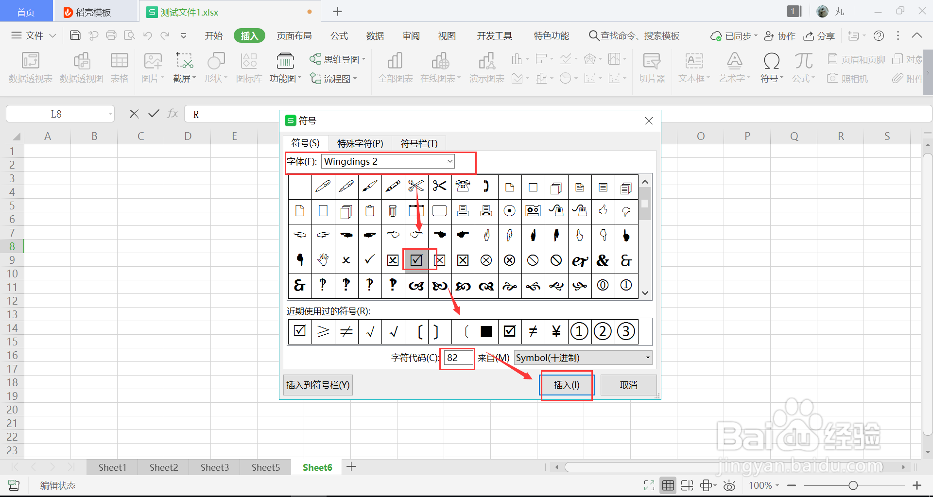The image size is (933, 497).
Task: Click the Redo arrow icon
Action: tap(165, 35)
